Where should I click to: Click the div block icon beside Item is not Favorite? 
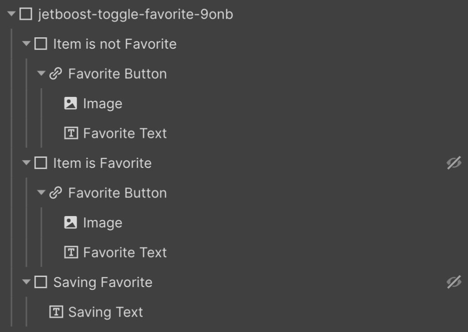click(41, 44)
